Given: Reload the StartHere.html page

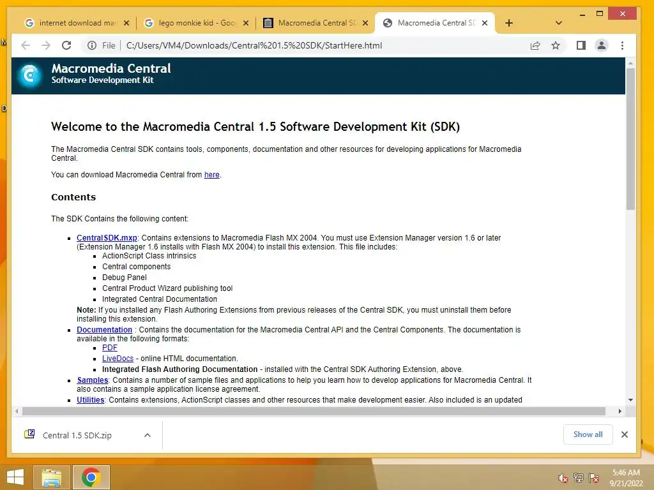Looking at the screenshot, I should [66, 45].
